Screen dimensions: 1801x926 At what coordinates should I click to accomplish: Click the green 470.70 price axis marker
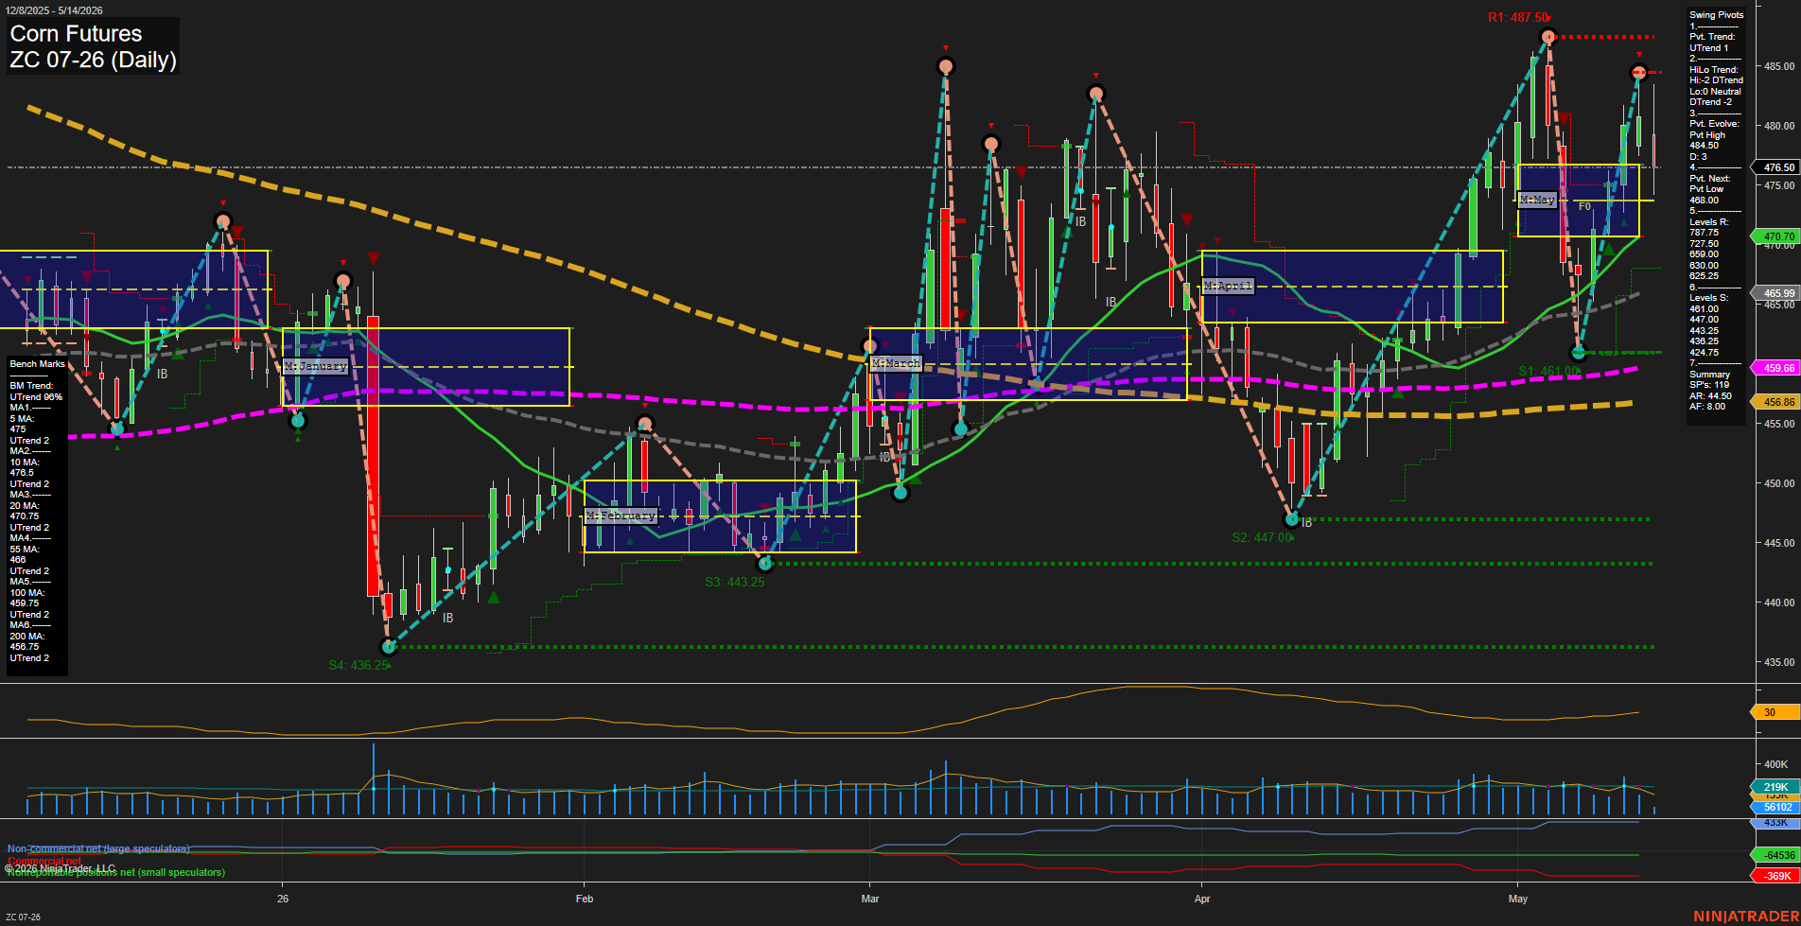tap(1775, 236)
